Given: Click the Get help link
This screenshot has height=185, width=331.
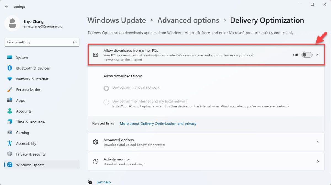Looking at the screenshot, I should pos(103,182).
